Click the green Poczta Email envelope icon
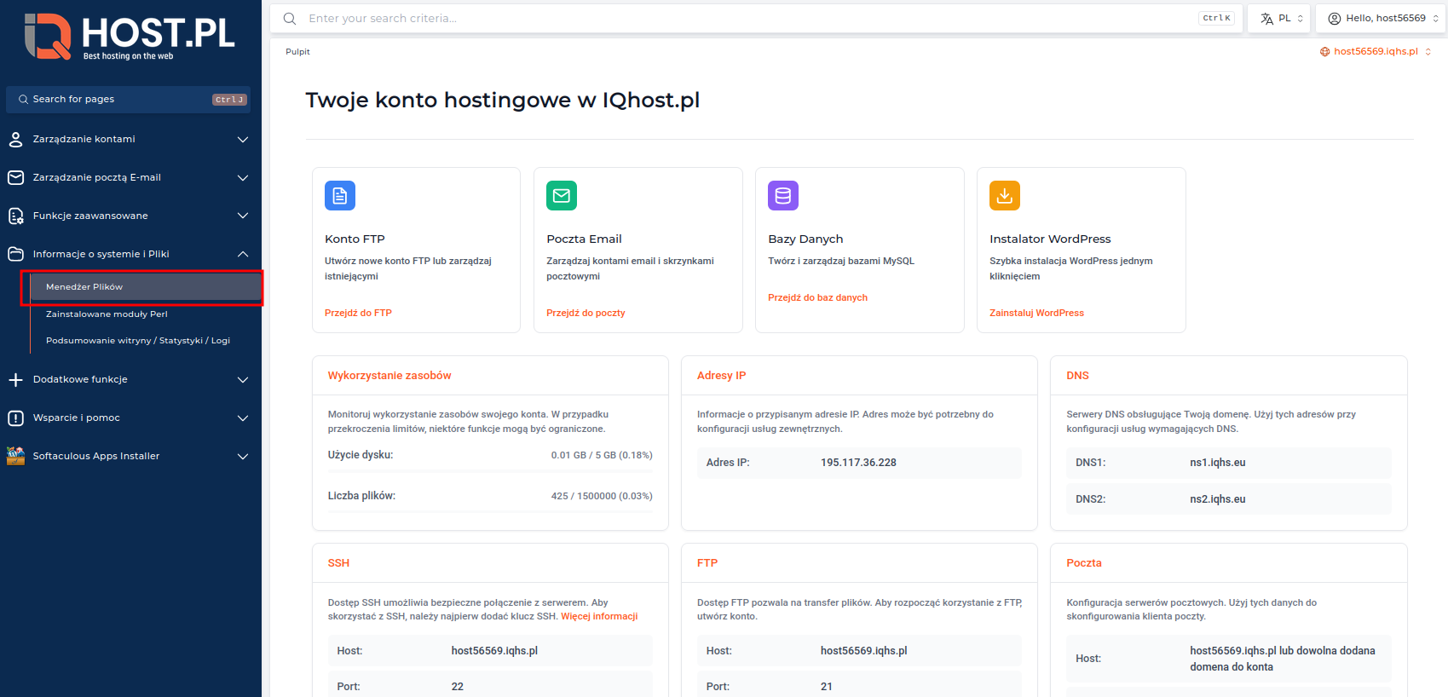The image size is (1448, 697). 561,196
